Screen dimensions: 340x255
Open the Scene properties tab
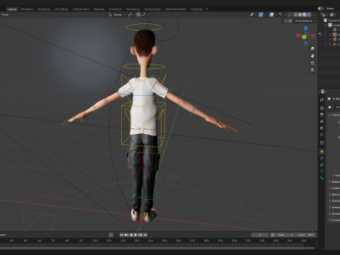322,128
